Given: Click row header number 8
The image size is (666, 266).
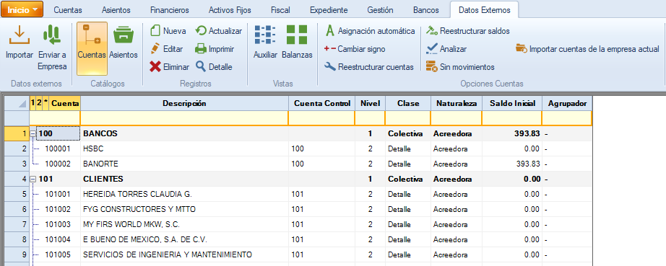Looking at the screenshot, I should [17, 240].
